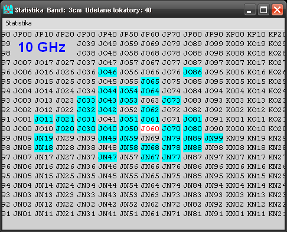Viewport: 287px width, 232px height.
Task: Click the highlighted JN79 locator
Action: pos(171,138)
